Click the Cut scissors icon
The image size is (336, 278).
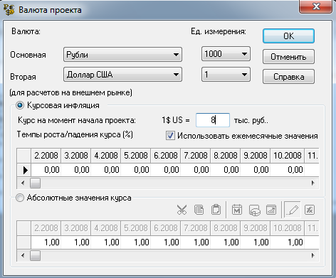(182, 210)
